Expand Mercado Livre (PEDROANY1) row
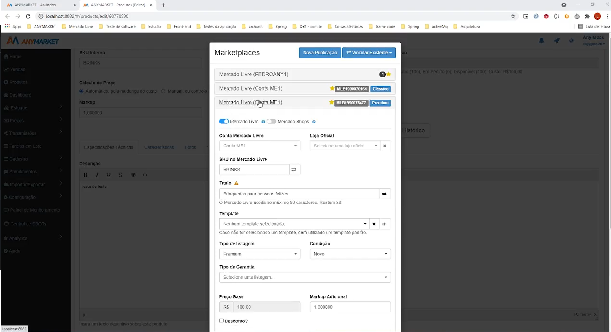Screen dimensions: 611x332 coord(305,74)
